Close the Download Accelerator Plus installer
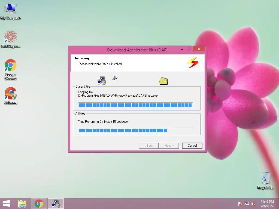The width and height of the screenshot is (279, 209). [x=199, y=49]
